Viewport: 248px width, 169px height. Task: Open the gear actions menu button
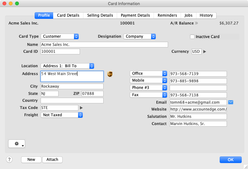(x=17, y=144)
